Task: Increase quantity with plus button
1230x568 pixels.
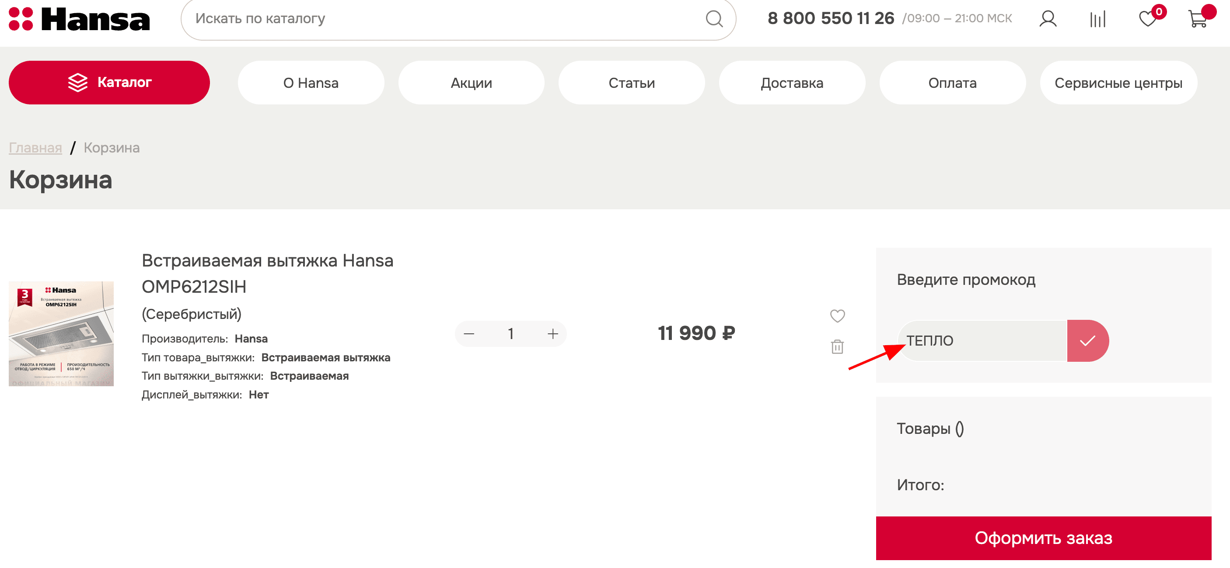Action: pyautogui.click(x=552, y=334)
